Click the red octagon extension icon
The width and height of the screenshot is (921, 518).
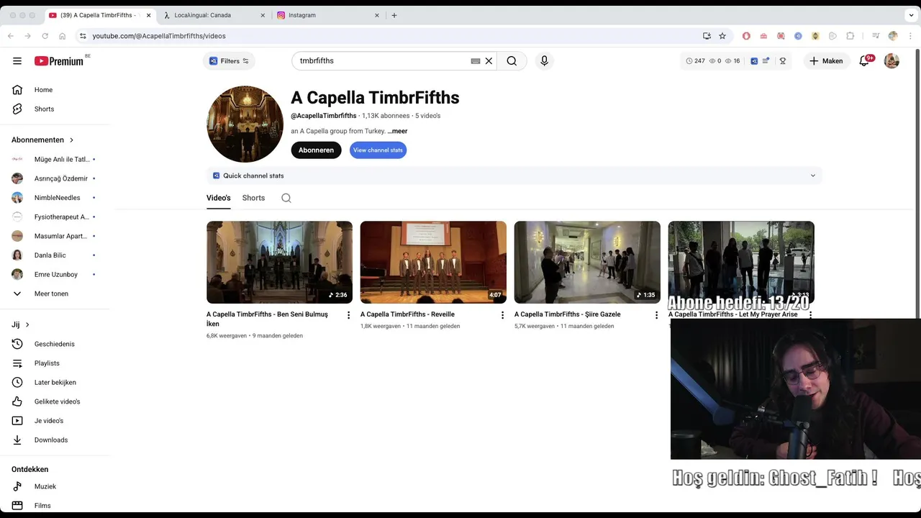click(x=746, y=36)
